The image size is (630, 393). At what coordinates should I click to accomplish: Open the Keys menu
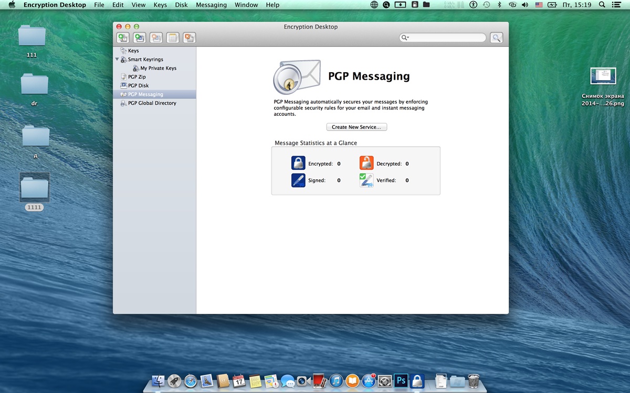pyautogui.click(x=160, y=5)
